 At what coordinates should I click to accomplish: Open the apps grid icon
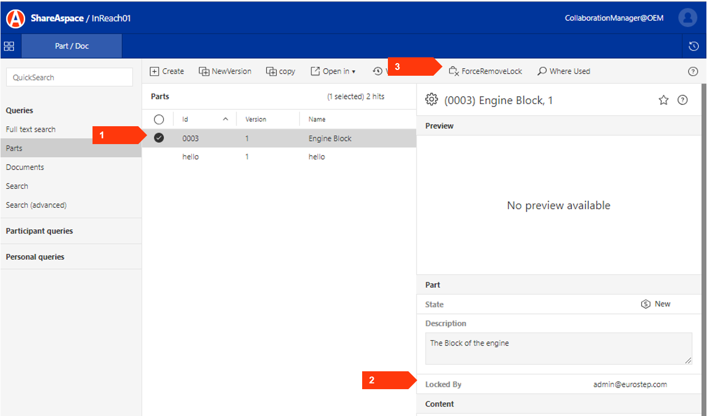coord(9,46)
